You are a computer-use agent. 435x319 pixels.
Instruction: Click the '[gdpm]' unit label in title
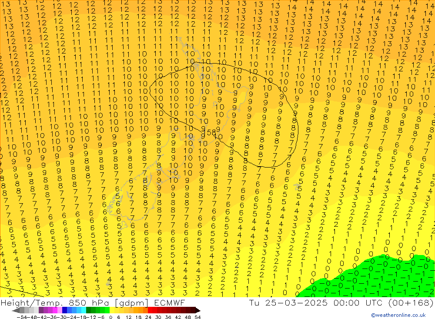tap(131, 302)
